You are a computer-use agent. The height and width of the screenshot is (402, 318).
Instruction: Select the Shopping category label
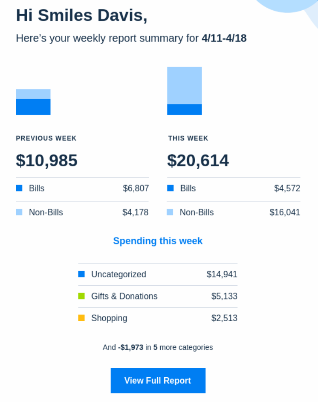point(109,318)
